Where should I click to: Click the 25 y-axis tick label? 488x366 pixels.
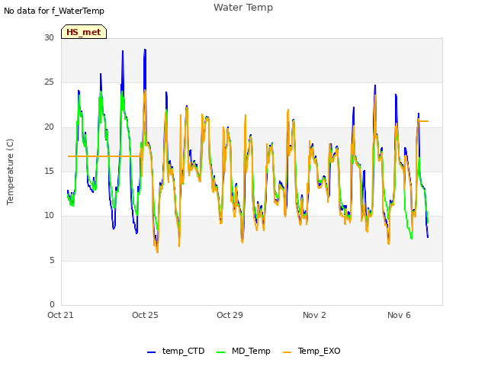[49, 82]
